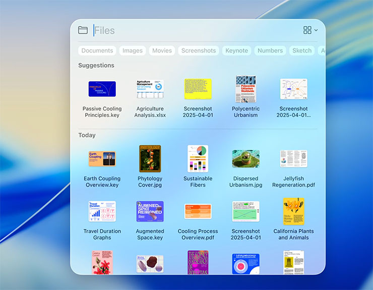Apply the Numbers filter
Image resolution: width=373 pixels, height=290 pixels.
point(270,50)
